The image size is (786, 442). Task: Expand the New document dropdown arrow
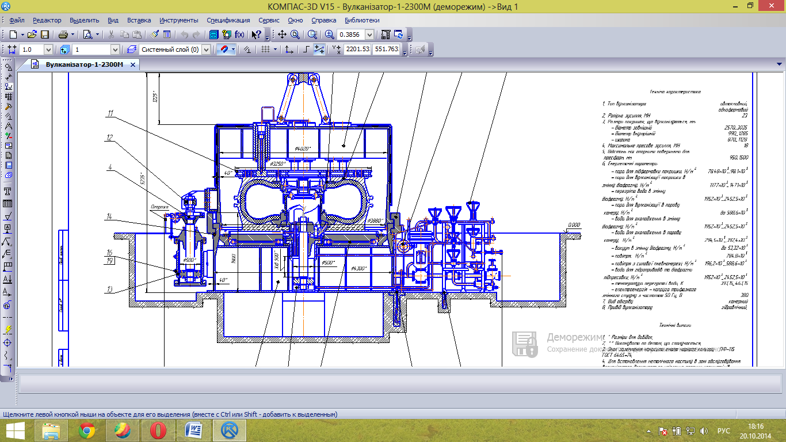point(22,35)
